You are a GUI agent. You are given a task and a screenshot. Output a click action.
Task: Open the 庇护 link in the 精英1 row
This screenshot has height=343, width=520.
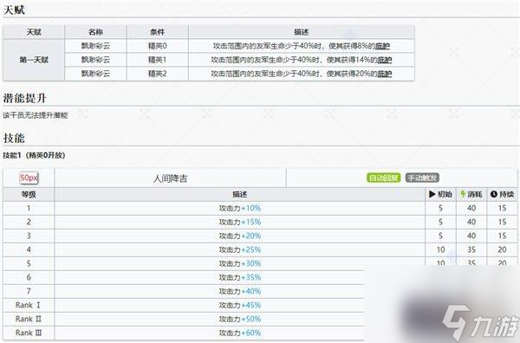coord(385,60)
